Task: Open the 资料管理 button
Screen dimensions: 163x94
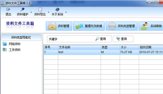Action: (x=59, y=26)
